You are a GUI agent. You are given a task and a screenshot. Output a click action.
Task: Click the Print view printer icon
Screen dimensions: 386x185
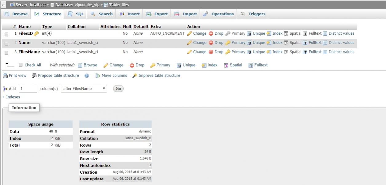click(x=5, y=75)
